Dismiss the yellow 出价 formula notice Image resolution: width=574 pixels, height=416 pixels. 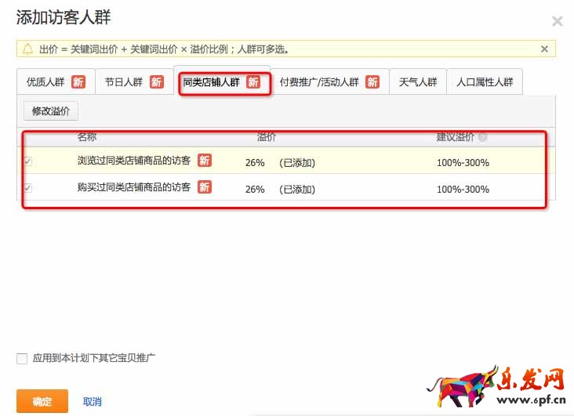click(544, 49)
